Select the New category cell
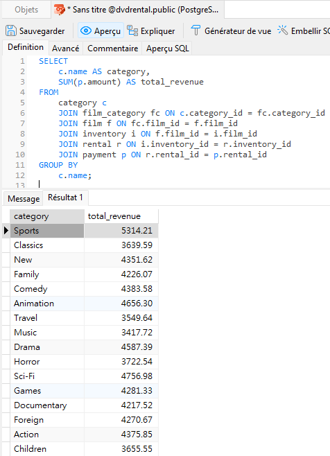The height and width of the screenshot is (456, 330). [47, 260]
